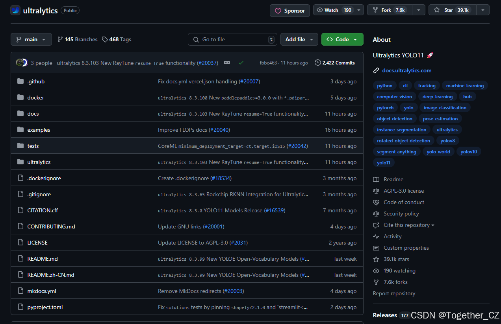
Task: Click the cli topic tag
Action: click(x=405, y=86)
